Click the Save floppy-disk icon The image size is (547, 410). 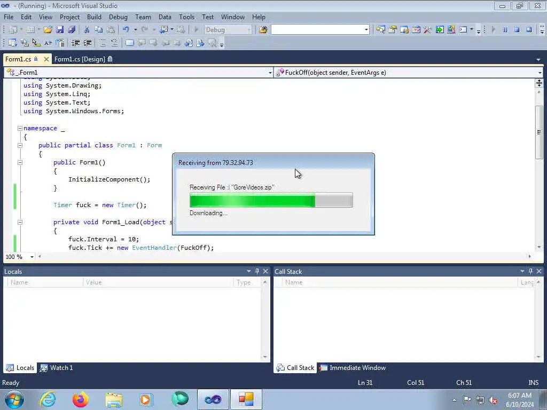coord(60,30)
